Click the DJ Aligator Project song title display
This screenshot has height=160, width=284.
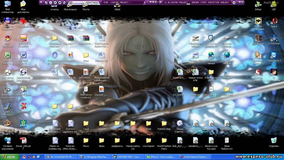[x=197, y=2]
